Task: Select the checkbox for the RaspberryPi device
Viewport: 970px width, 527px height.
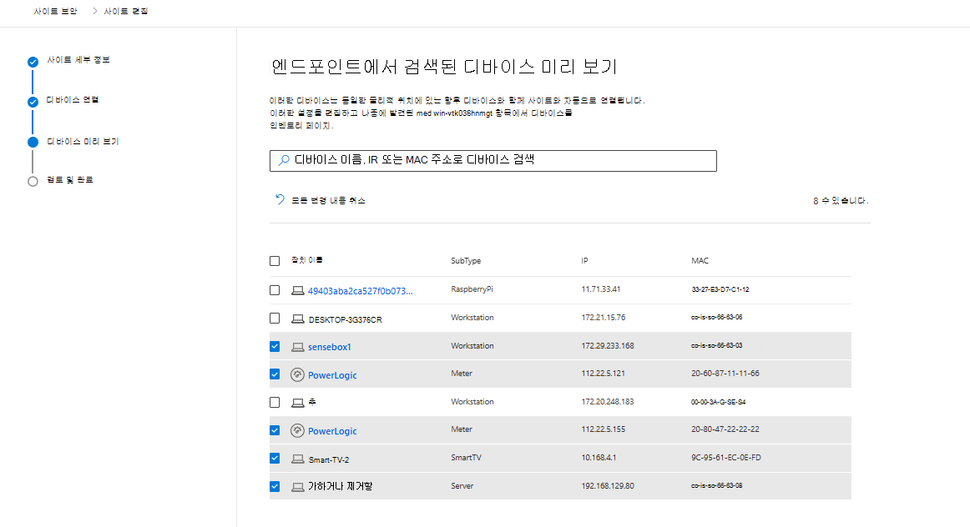Action: coord(275,290)
